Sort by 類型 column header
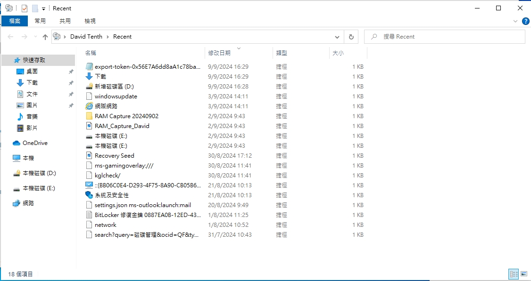 click(x=282, y=53)
